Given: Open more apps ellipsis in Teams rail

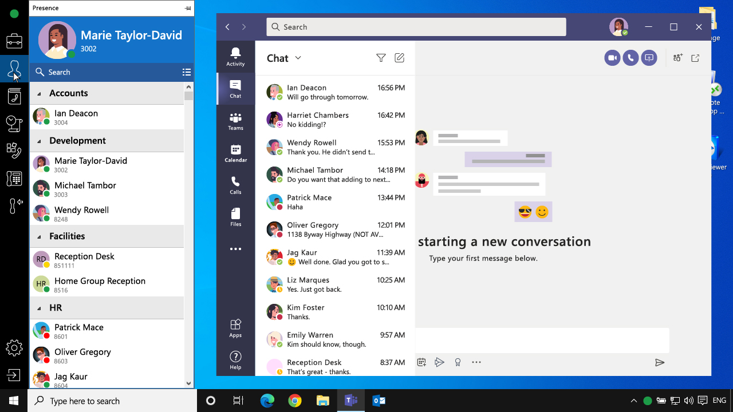Looking at the screenshot, I should click(x=235, y=249).
